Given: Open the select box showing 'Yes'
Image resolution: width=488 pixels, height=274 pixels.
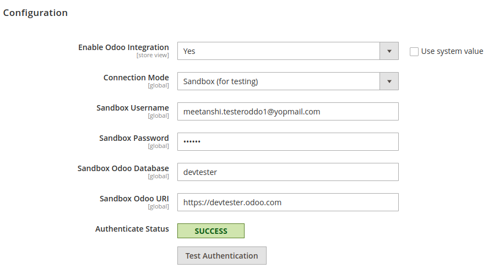Looking at the screenshot, I should tap(288, 51).
